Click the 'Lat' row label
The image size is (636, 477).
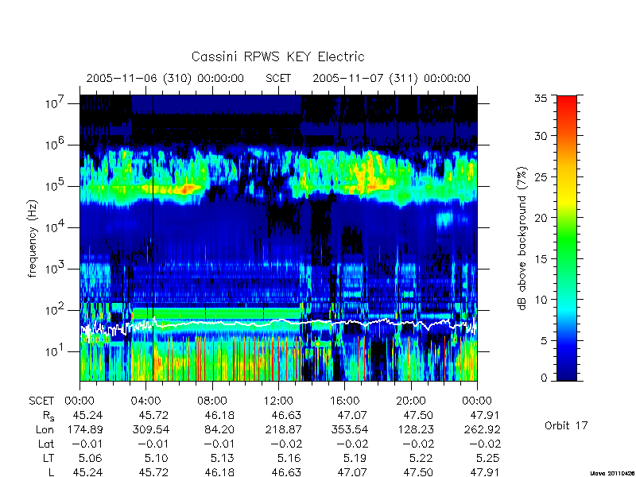click(x=46, y=444)
